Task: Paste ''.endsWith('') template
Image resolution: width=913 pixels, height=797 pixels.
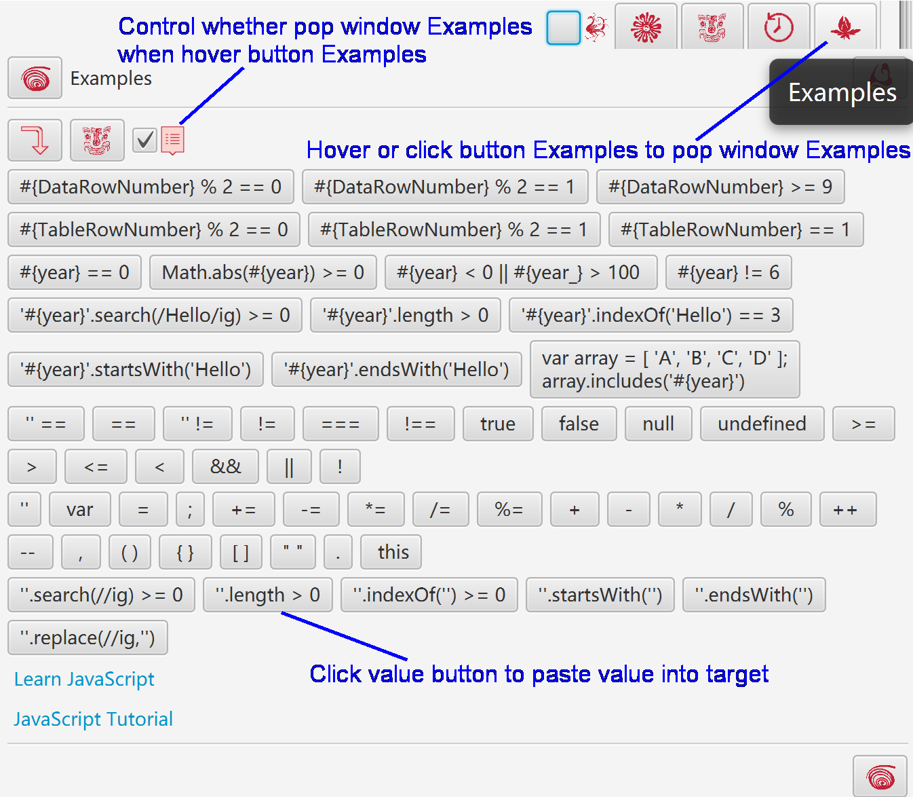Action: [754, 595]
